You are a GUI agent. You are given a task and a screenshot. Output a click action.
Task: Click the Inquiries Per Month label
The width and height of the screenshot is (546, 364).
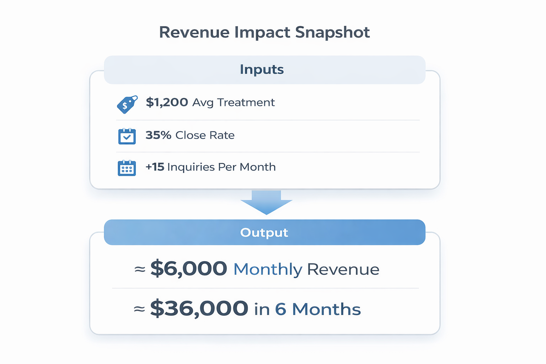[221, 167]
